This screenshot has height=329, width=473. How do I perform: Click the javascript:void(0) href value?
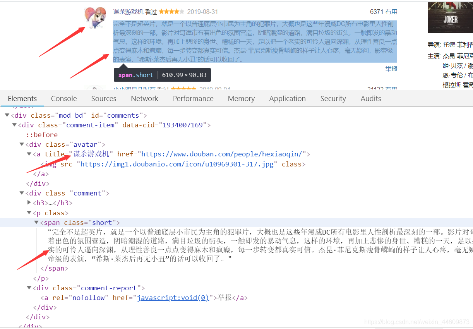point(173,298)
